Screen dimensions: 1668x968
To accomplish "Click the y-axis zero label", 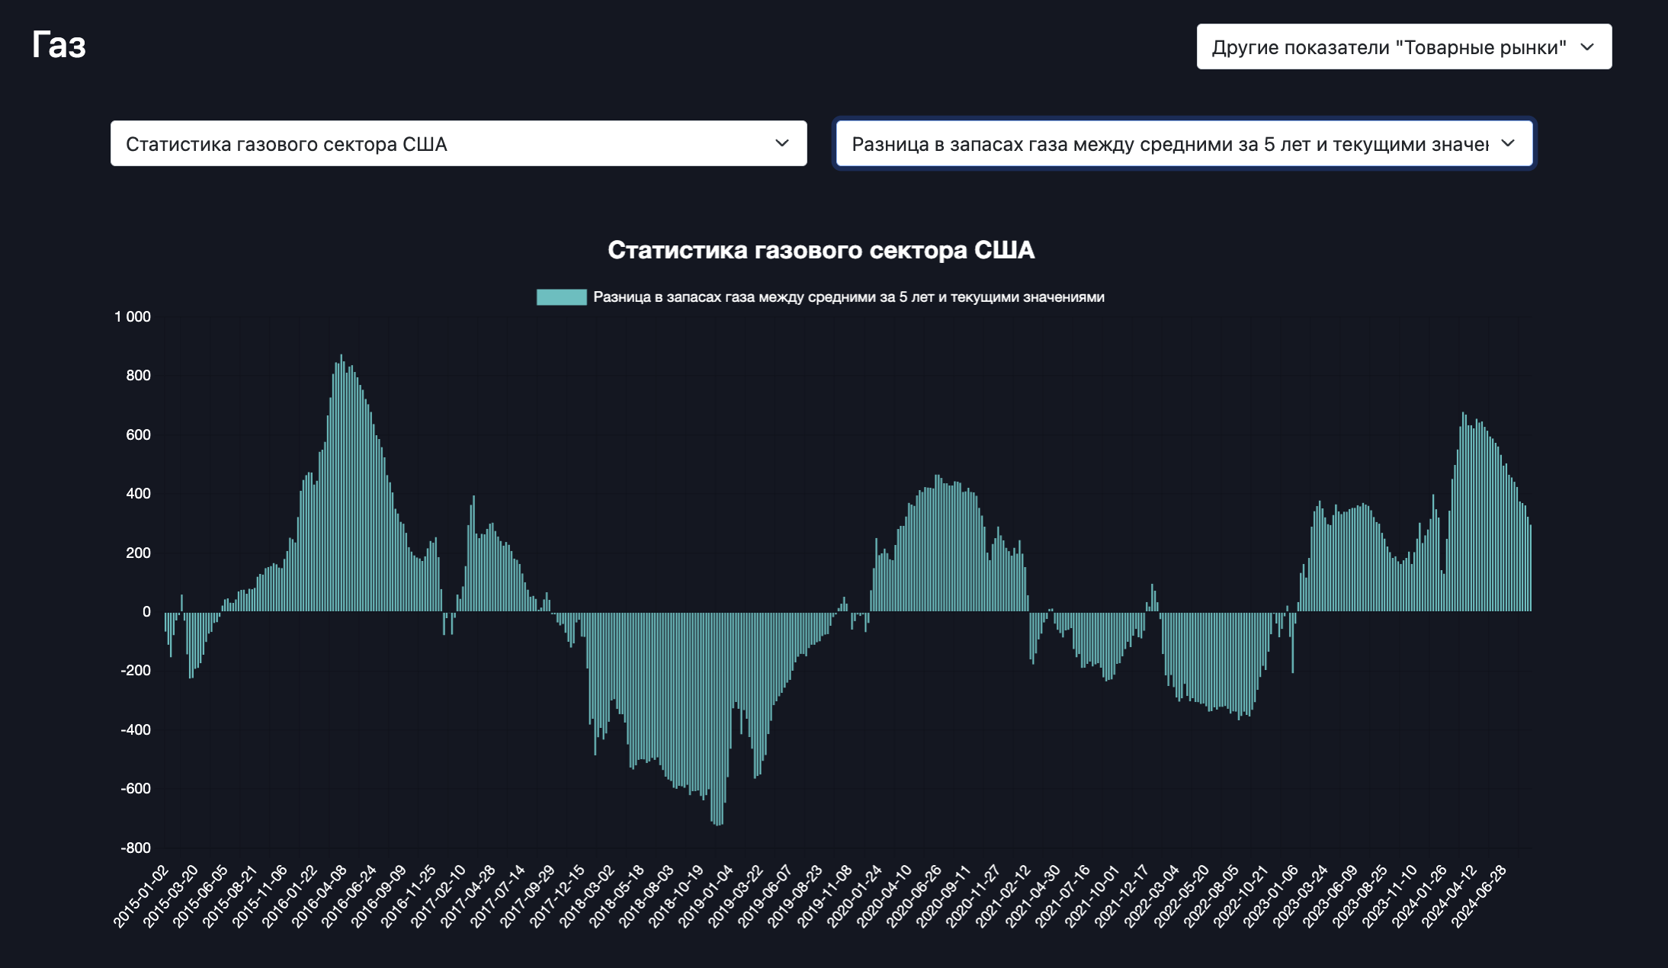I will (146, 611).
